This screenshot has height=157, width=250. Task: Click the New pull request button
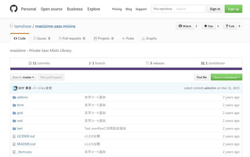(51, 77)
